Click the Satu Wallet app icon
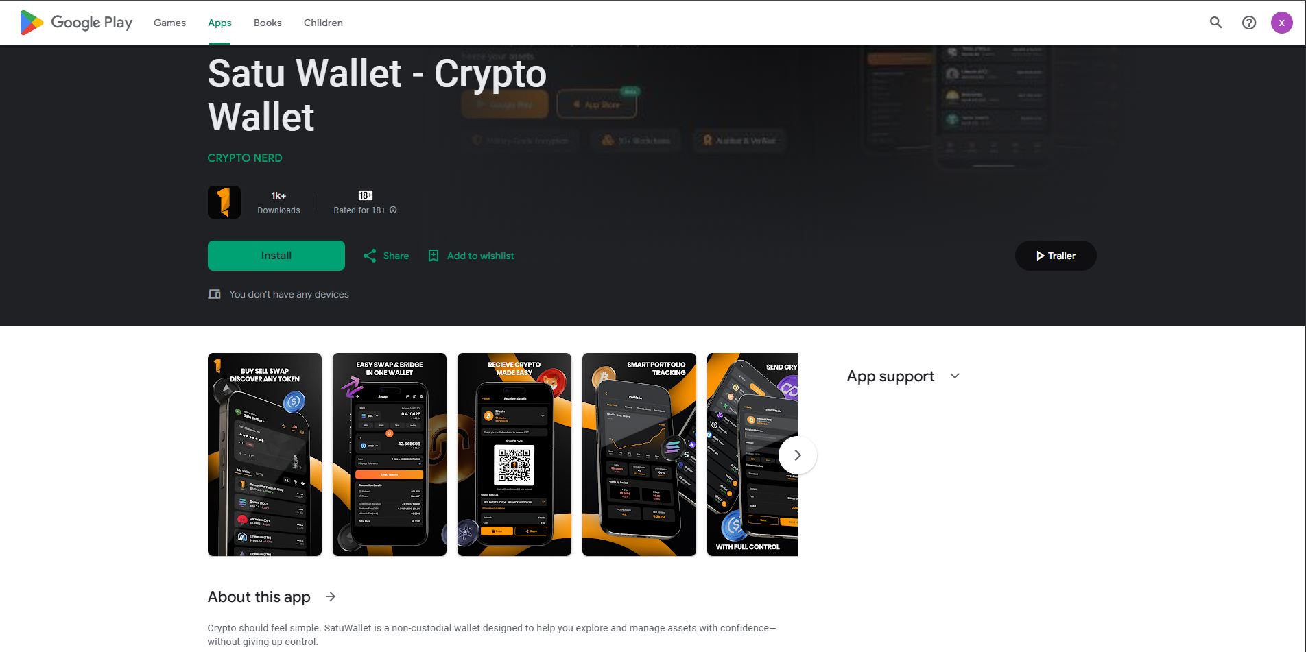This screenshot has width=1306, height=652. click(224, 202)
